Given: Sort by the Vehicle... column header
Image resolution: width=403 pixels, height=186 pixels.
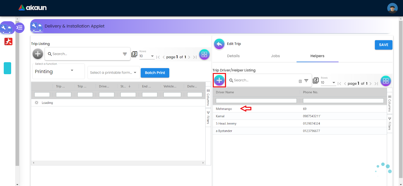Looking at the screenshot, I should [170, 86].
